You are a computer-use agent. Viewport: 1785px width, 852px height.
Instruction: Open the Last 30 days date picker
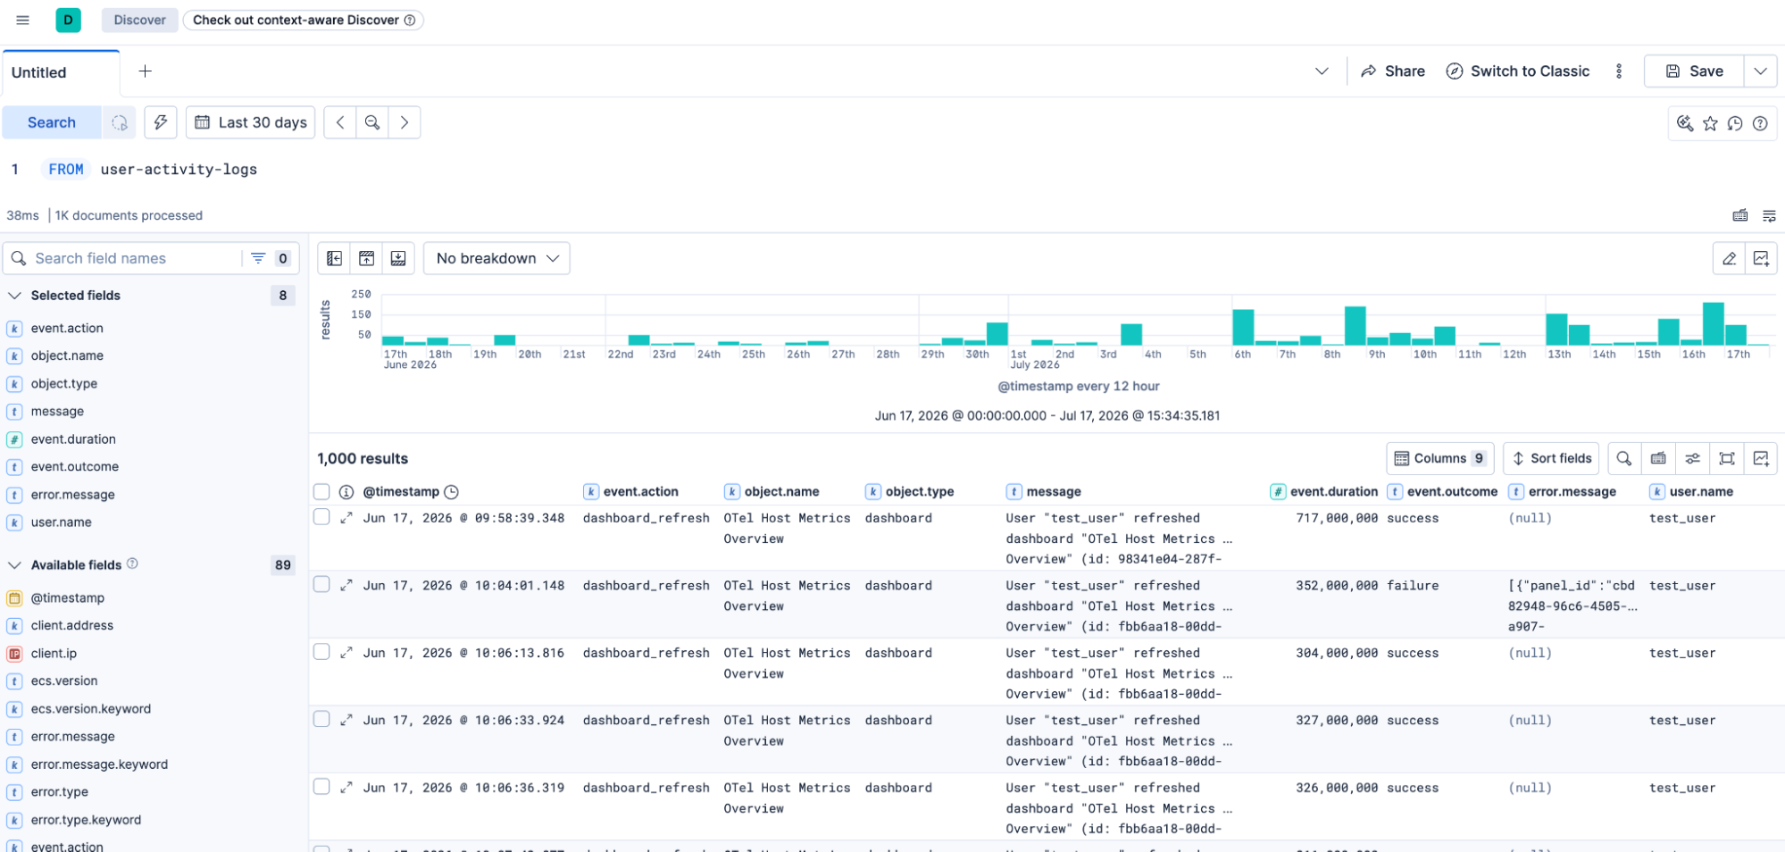(251, 122)
